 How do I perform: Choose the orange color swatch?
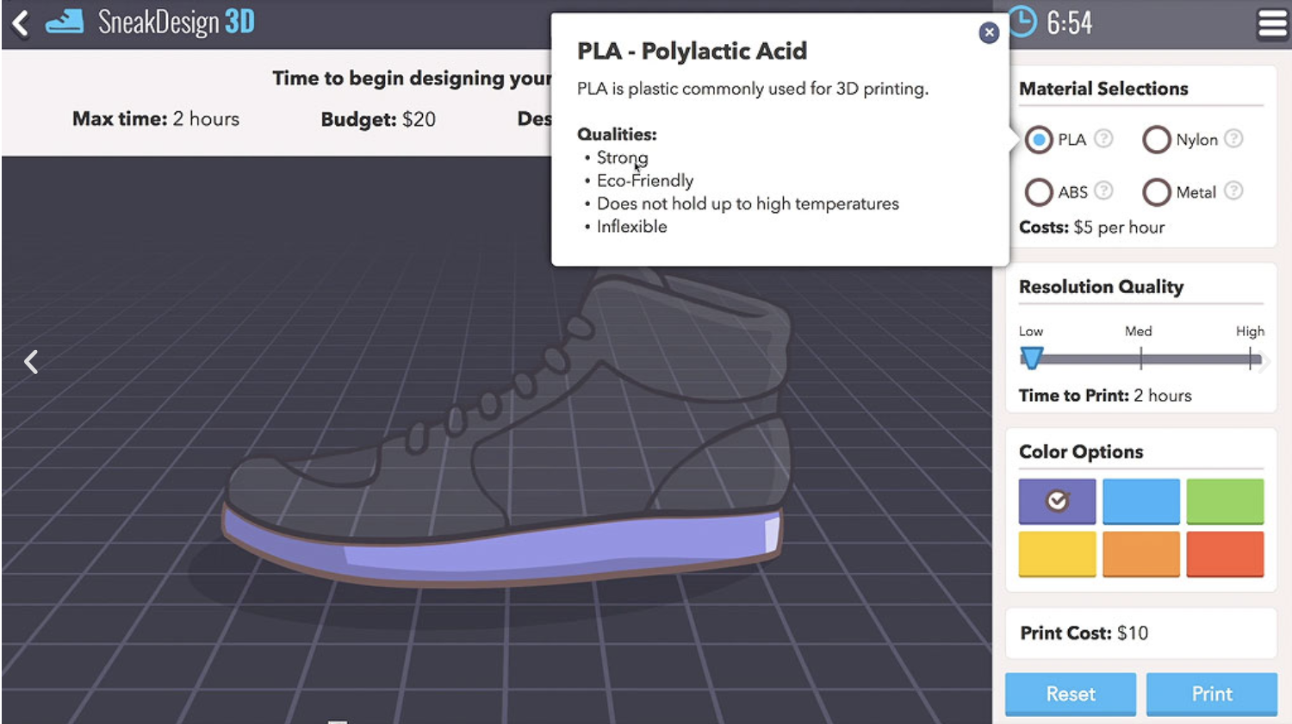point(1141,553)
